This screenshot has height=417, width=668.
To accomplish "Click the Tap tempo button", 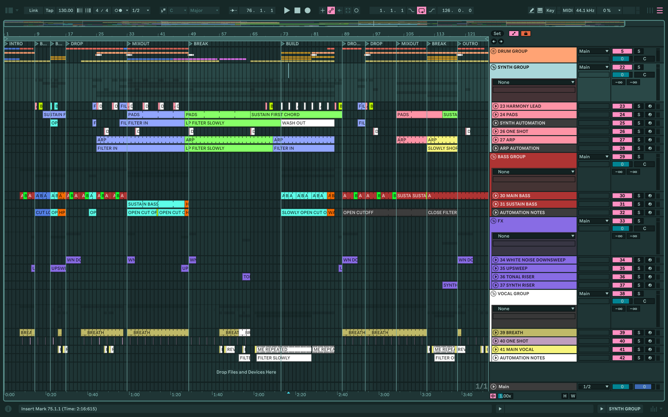I will pos(49,10).
